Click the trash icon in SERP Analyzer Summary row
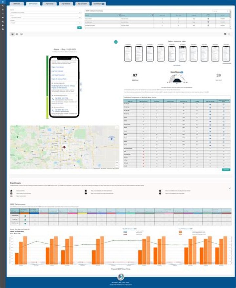Viewport: 236px width, 288px height. pyautogui.click(x=209, y=19)
